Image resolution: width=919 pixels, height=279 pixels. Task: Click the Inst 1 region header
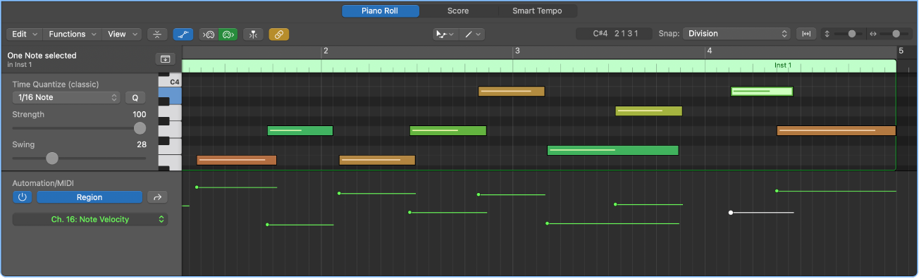538,66
